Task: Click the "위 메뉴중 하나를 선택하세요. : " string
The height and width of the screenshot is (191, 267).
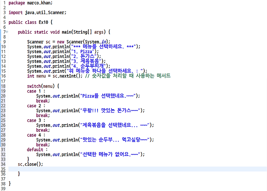Action: click(105, 71)
